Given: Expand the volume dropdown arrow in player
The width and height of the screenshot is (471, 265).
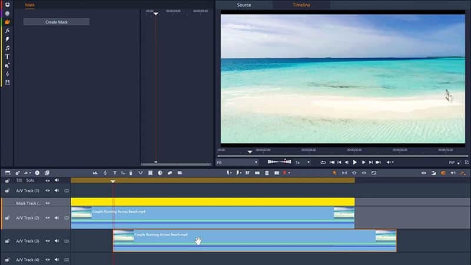Looking at the screenshot, I should (393, 162).
